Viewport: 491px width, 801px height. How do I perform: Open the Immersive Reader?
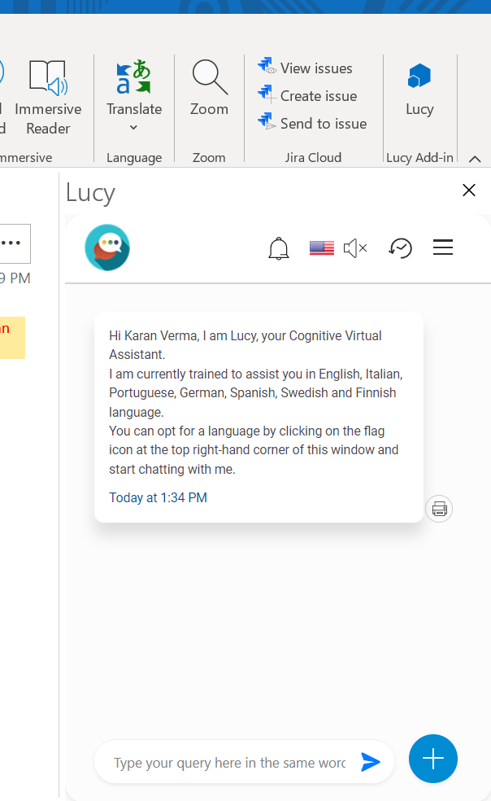point(48,97)
